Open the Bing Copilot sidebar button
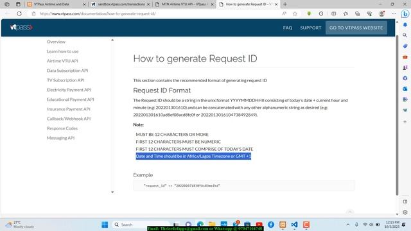This screenshot has width=411, height=231. pyautogui.click(x=405, y=13)
